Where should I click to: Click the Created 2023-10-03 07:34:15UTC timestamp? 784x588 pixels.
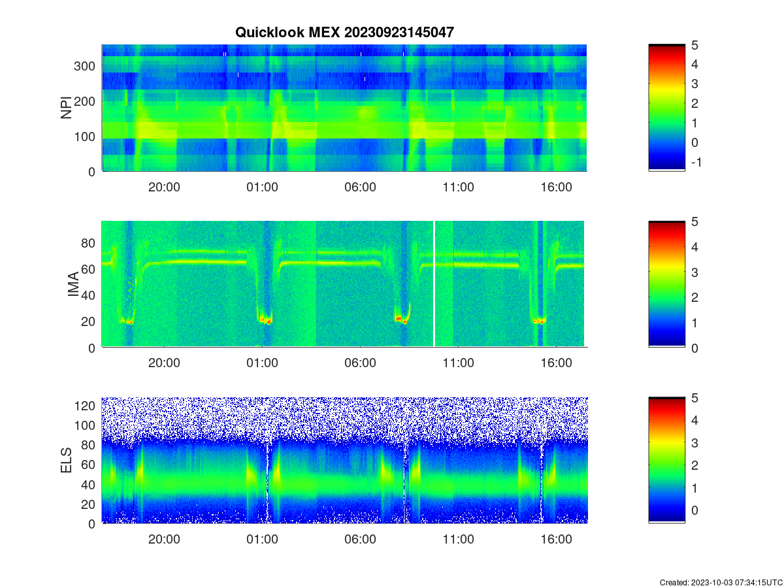[721, 582]
